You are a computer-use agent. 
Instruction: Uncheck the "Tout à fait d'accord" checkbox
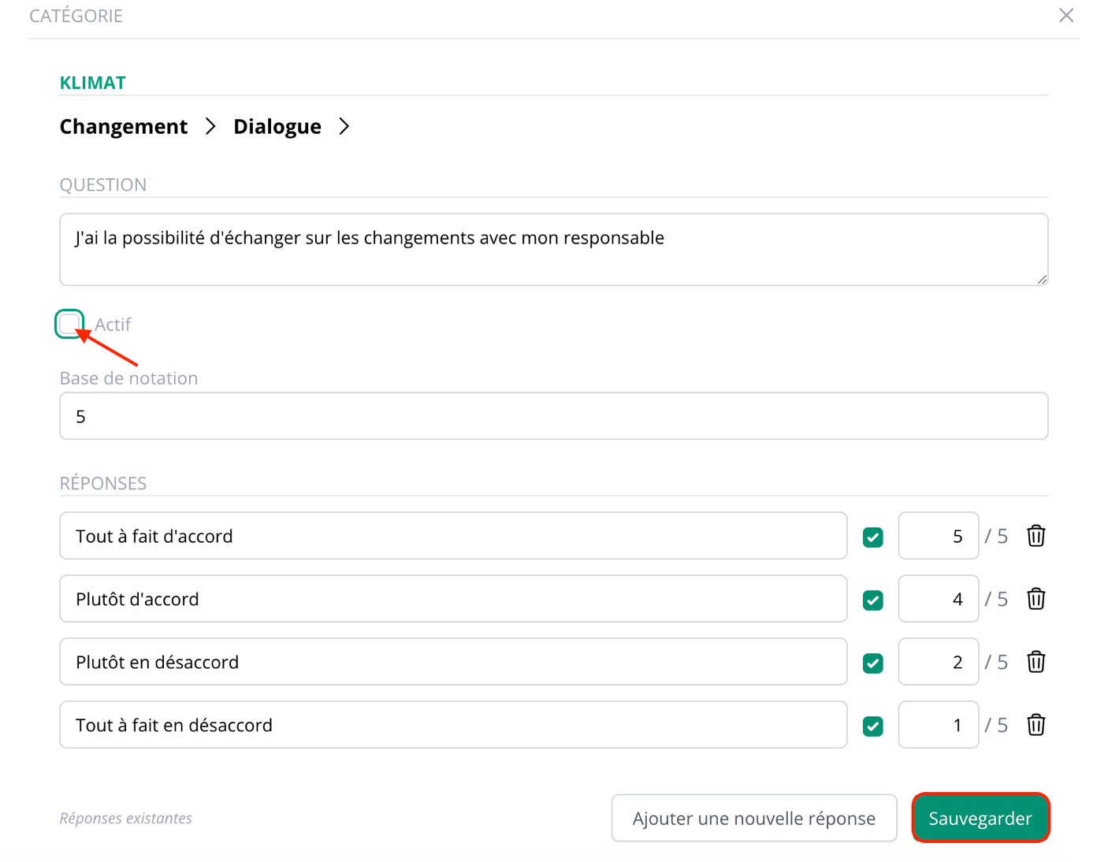click(872, 537)
